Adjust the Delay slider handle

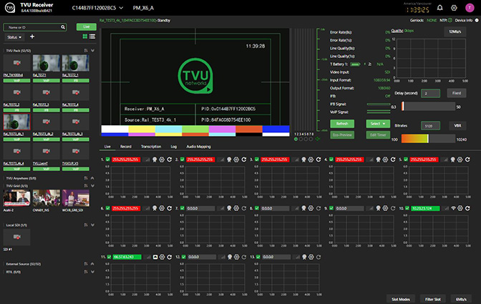(403, 107)
